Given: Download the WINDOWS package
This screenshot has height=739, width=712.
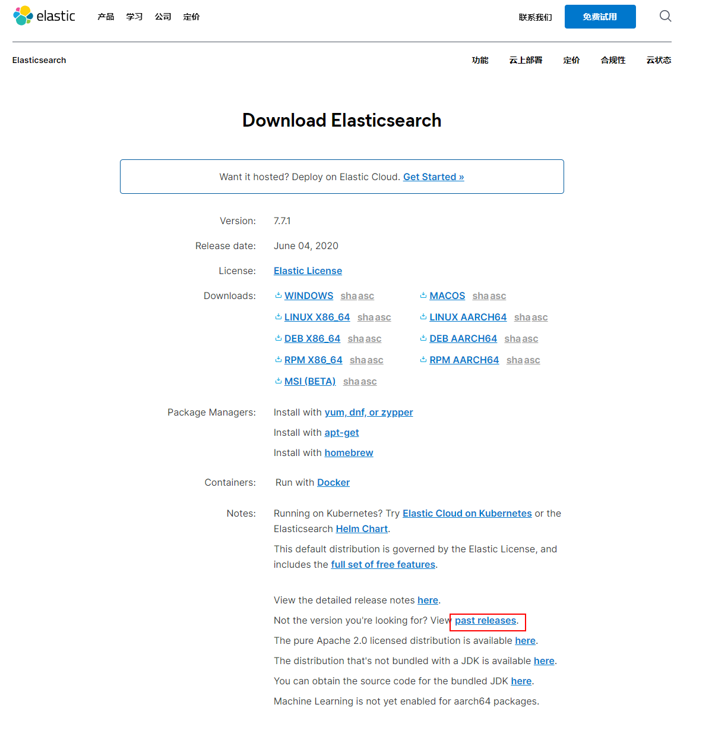Looking at the screenshot, I should (x=309, y=295).
